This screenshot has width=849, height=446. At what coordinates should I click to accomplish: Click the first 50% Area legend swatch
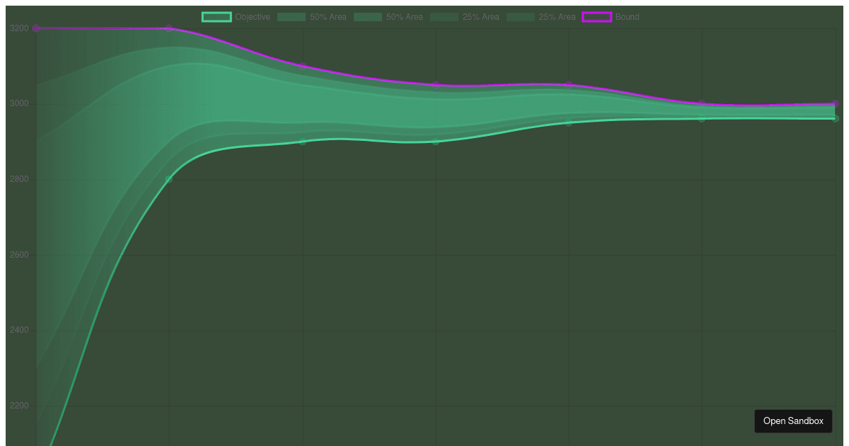click(291, 16)
